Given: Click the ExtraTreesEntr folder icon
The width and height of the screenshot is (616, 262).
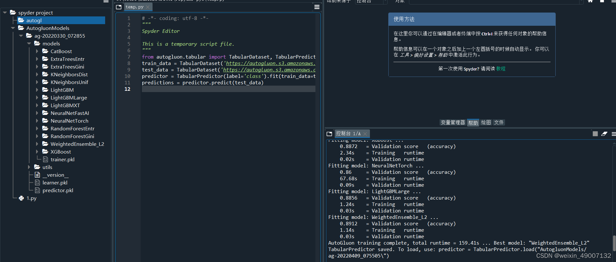Looking at the screenshot, I should pos(45,59).
